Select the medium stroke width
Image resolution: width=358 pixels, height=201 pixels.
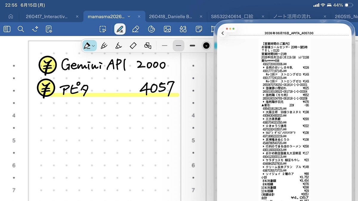click(x=178, y=46)
